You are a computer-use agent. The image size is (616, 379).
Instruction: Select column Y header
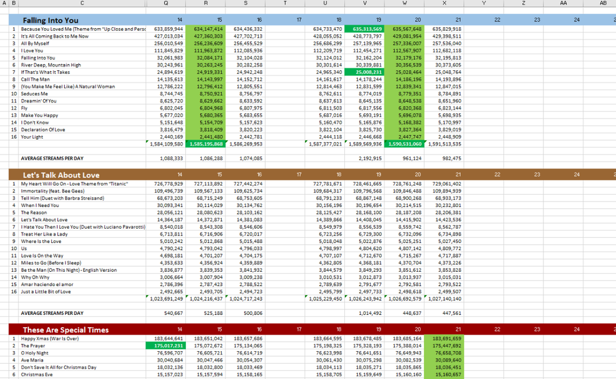pyautogui.click(x=484, y=3)
